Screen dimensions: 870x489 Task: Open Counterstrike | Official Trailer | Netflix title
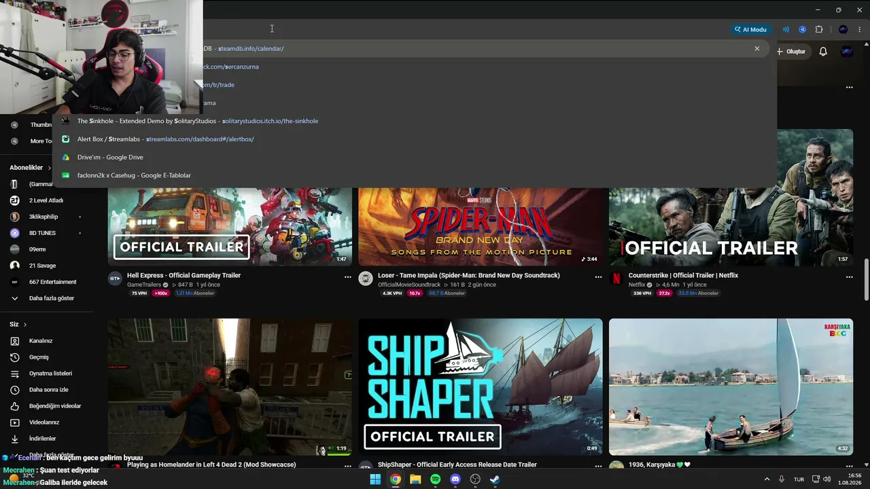point(683,275)
